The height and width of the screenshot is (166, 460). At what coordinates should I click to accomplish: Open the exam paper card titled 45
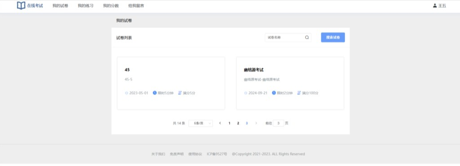pos(171,83)
